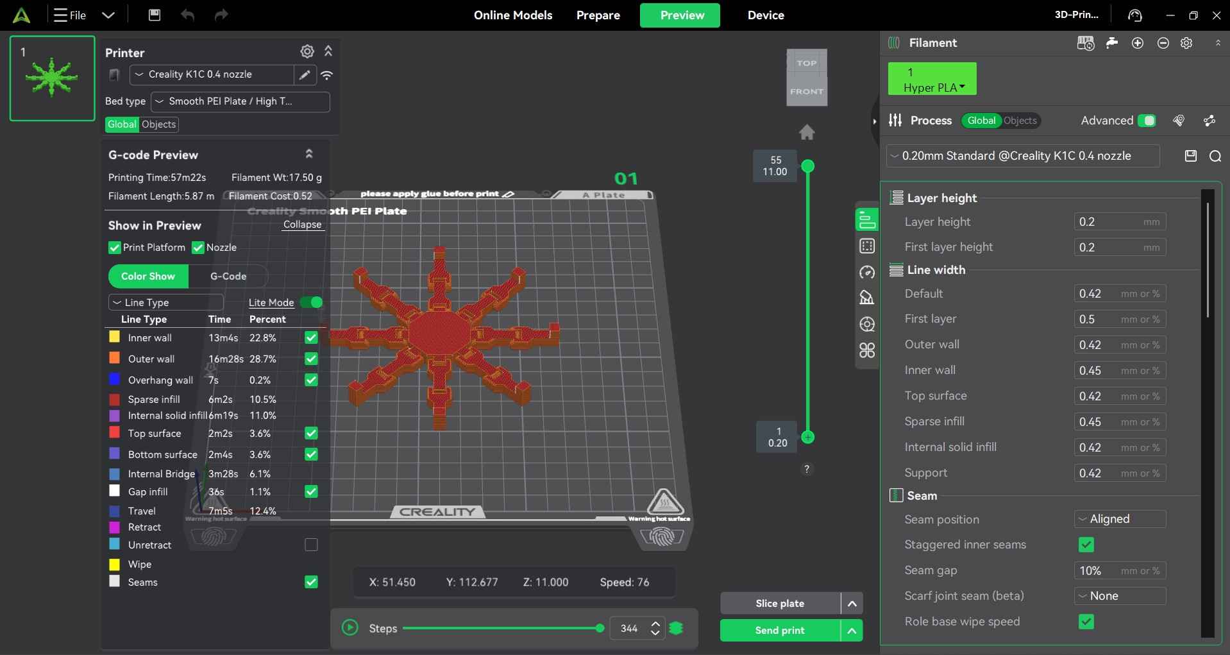Click the FRONT face of view cube
The image size is (1230, 655).
[807, 92]
